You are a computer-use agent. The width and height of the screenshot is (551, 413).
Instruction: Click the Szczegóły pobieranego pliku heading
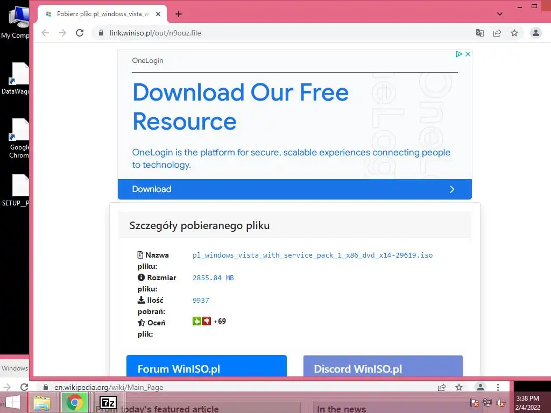point(200,225)
